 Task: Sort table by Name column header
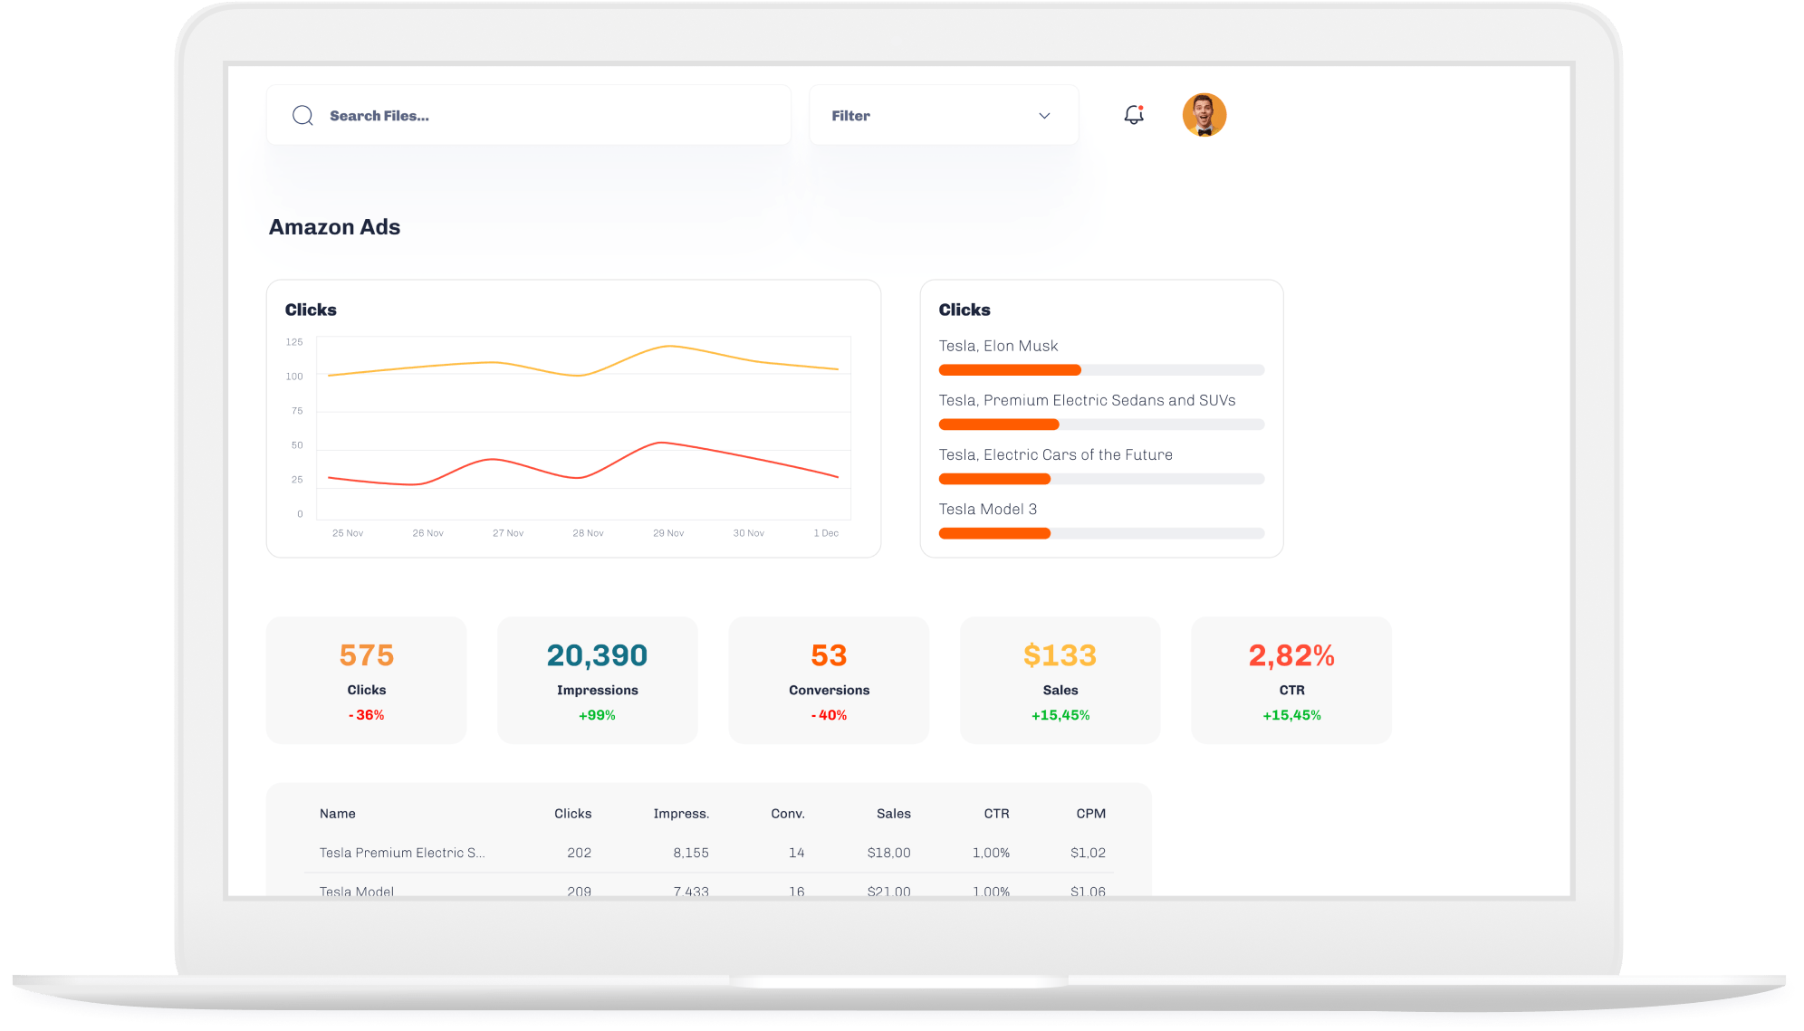(x=338, y=814)
